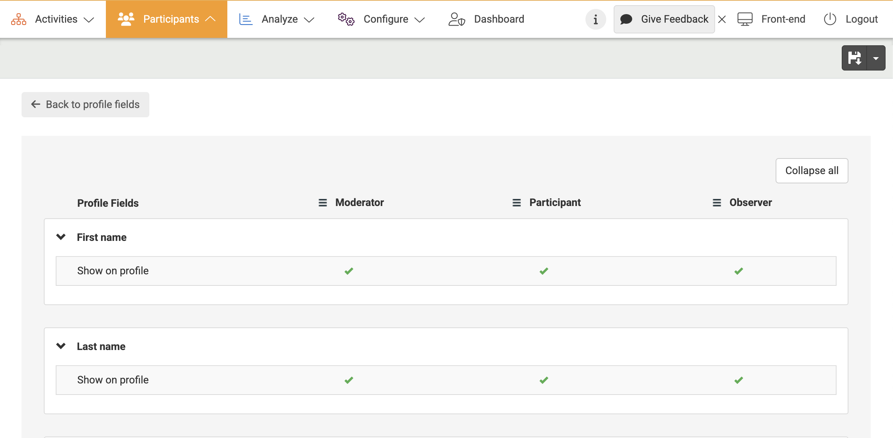Click the Participant column menu icon
Viewport: 893px width, 438px height.
click(516, 203)
